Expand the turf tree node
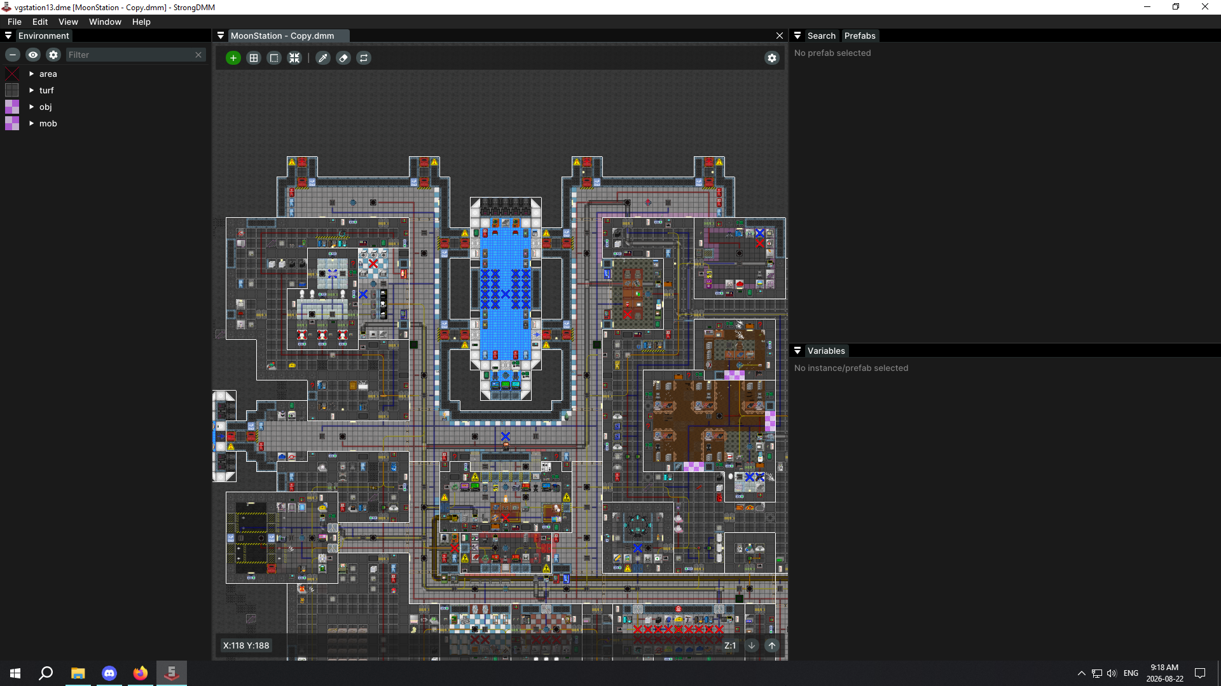The image size is (1221, 686). coord(31,90)
